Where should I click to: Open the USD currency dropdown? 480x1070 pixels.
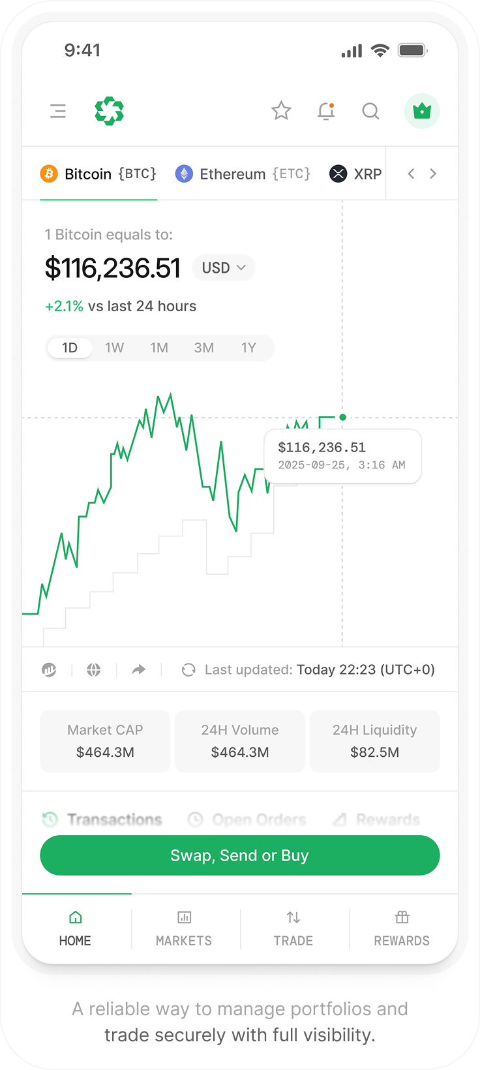224,267
